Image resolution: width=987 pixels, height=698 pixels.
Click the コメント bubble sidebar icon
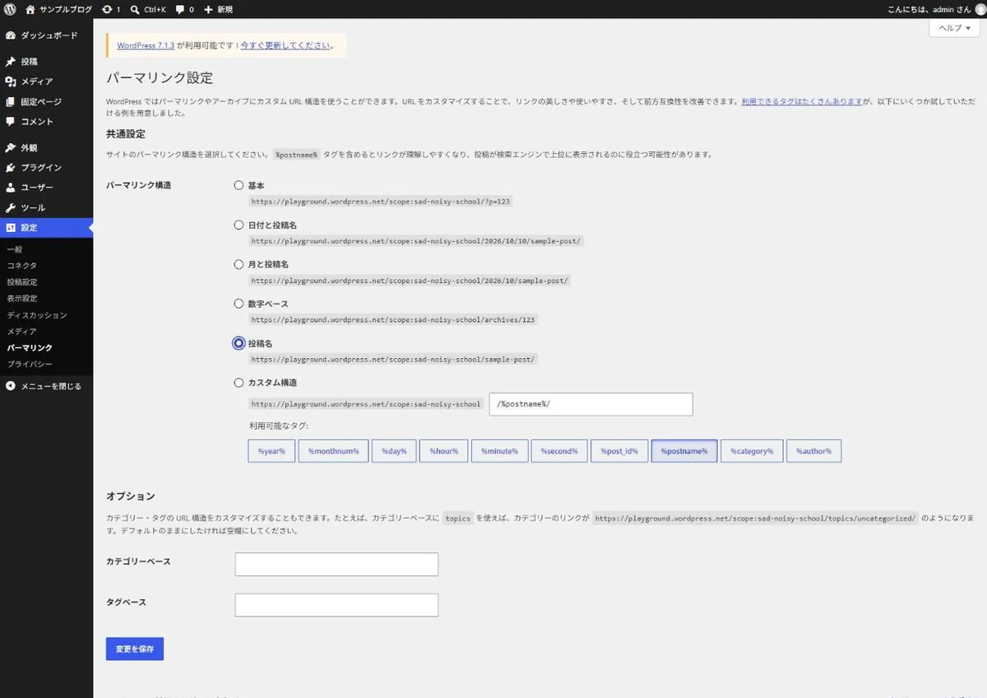pos(10,121)
